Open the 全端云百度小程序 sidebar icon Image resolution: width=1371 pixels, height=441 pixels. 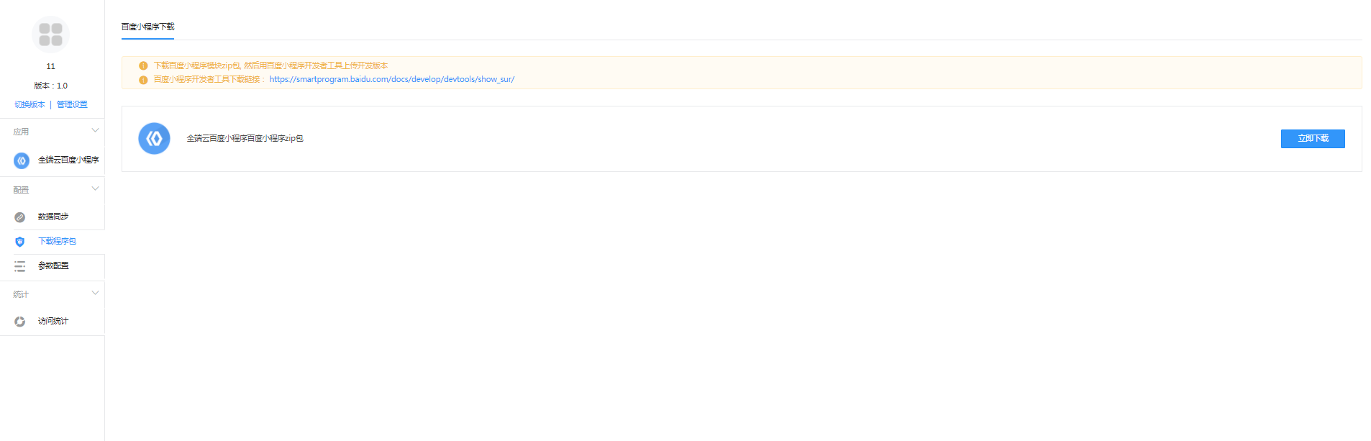(22, 160)
